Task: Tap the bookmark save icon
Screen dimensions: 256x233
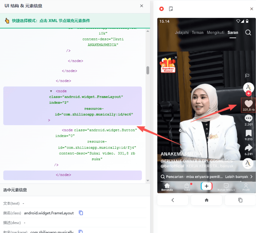Action: [x=248, y=133]
